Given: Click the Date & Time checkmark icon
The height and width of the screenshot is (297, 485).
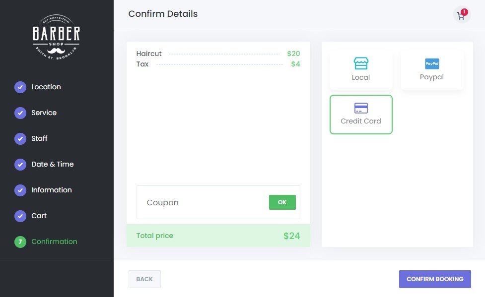Looking at the screenshot, I should pos(20,165).
